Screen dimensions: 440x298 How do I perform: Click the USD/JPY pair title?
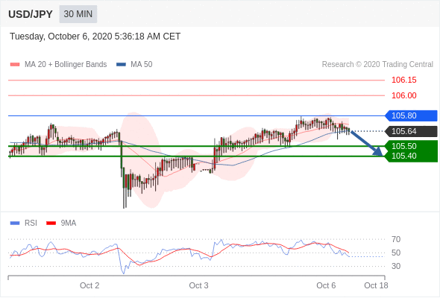pos(31,14)
